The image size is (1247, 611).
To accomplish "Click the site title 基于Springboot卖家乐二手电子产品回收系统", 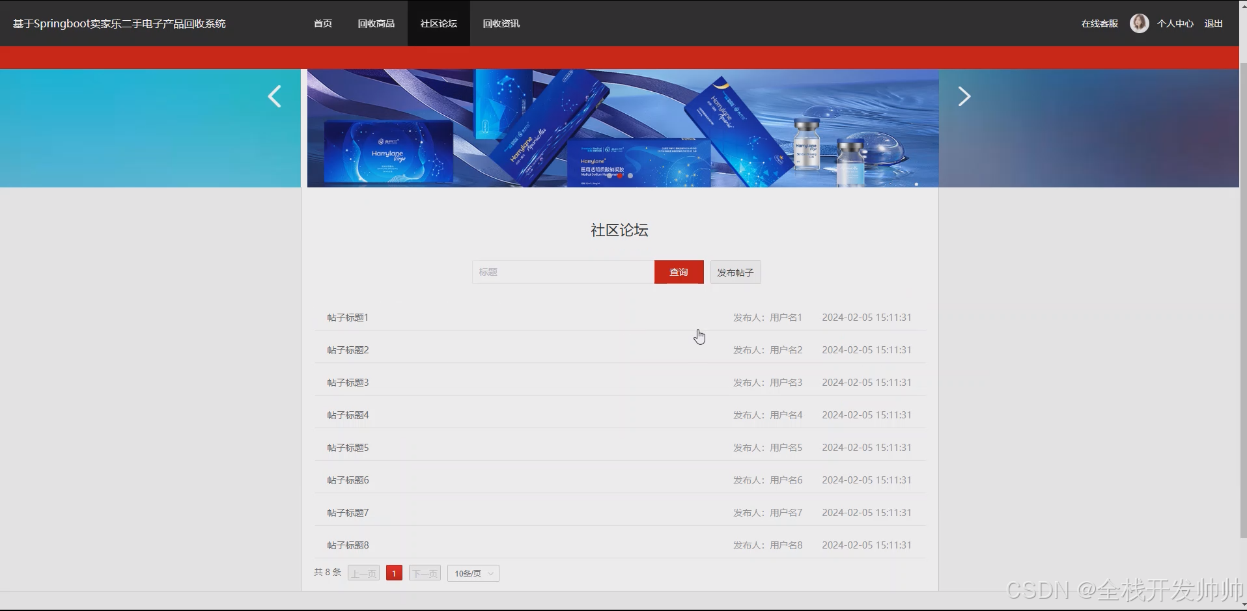I will [x=119, y=23].
